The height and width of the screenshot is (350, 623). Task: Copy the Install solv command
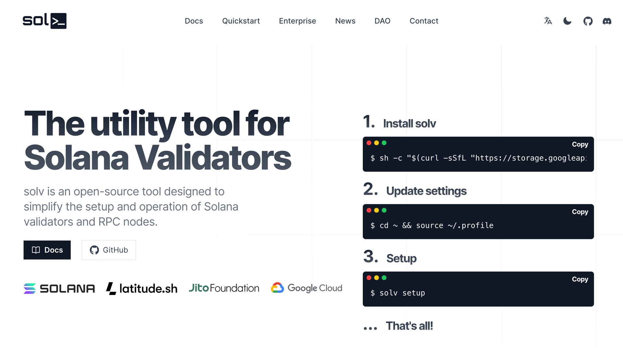click(x=580, y=144)
